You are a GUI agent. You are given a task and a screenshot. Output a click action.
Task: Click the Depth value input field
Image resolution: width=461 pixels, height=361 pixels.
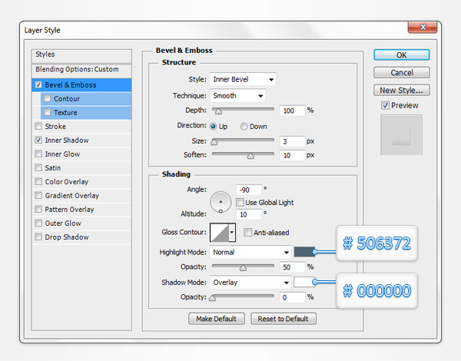tap(291, 111)
